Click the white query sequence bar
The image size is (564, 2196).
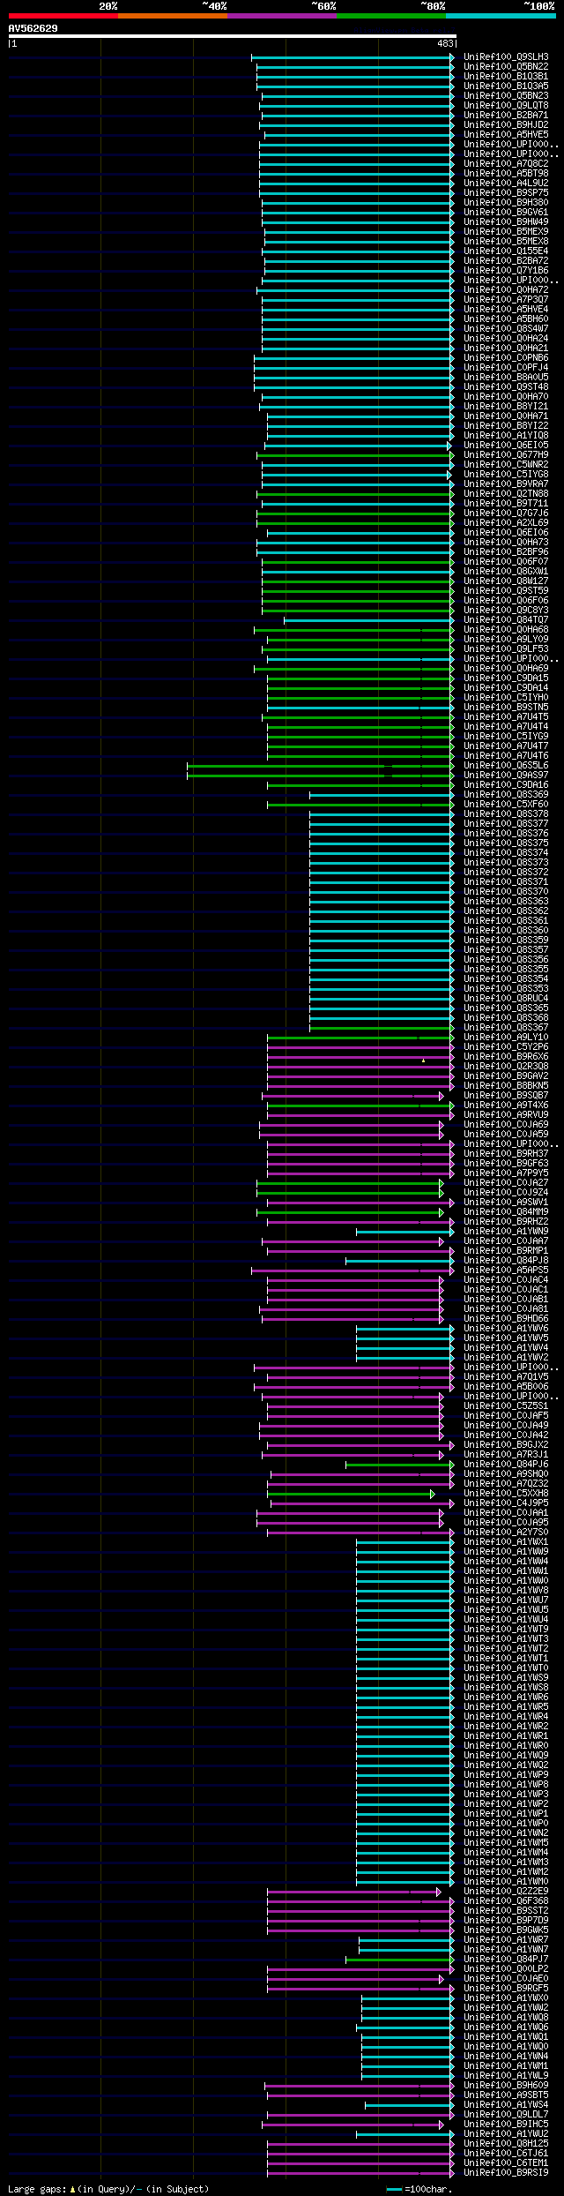[x=232, y=36]
